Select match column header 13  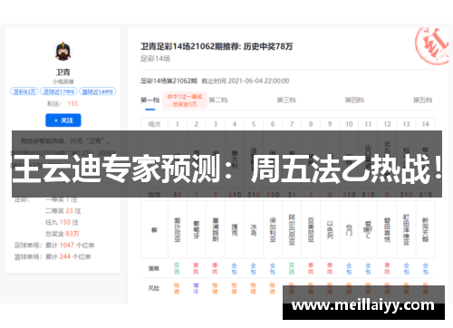pyautogui.click(x=406, y=124)
